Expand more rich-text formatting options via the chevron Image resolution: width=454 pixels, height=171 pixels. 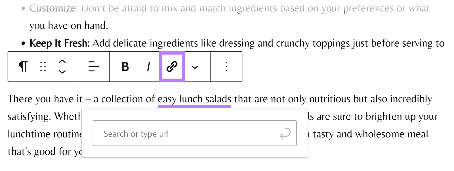(x=195, y=66)
